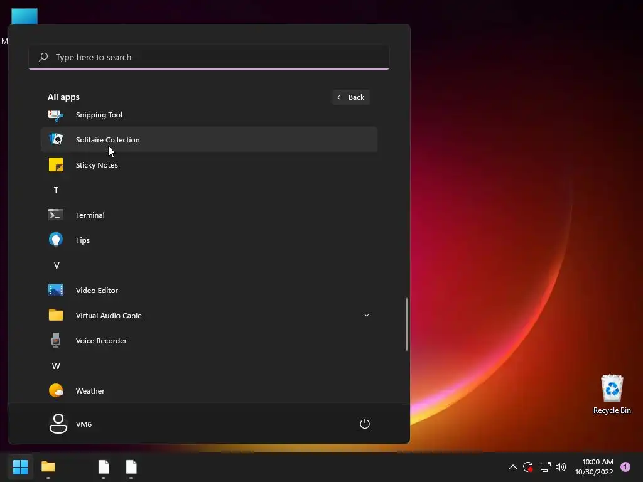This screenshot has width=643, height=482.
Task: Launch the Weather sun icon
Action: [56, 390]
